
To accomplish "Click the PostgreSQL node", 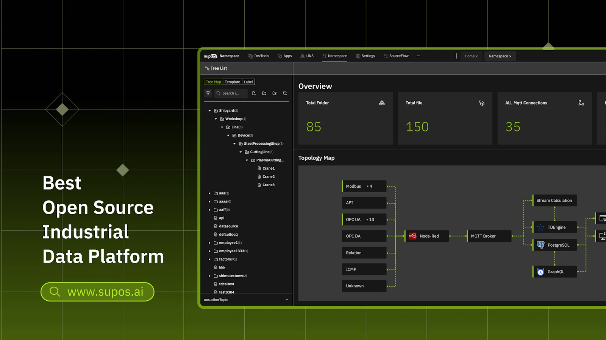I will [x=555, y=245].
